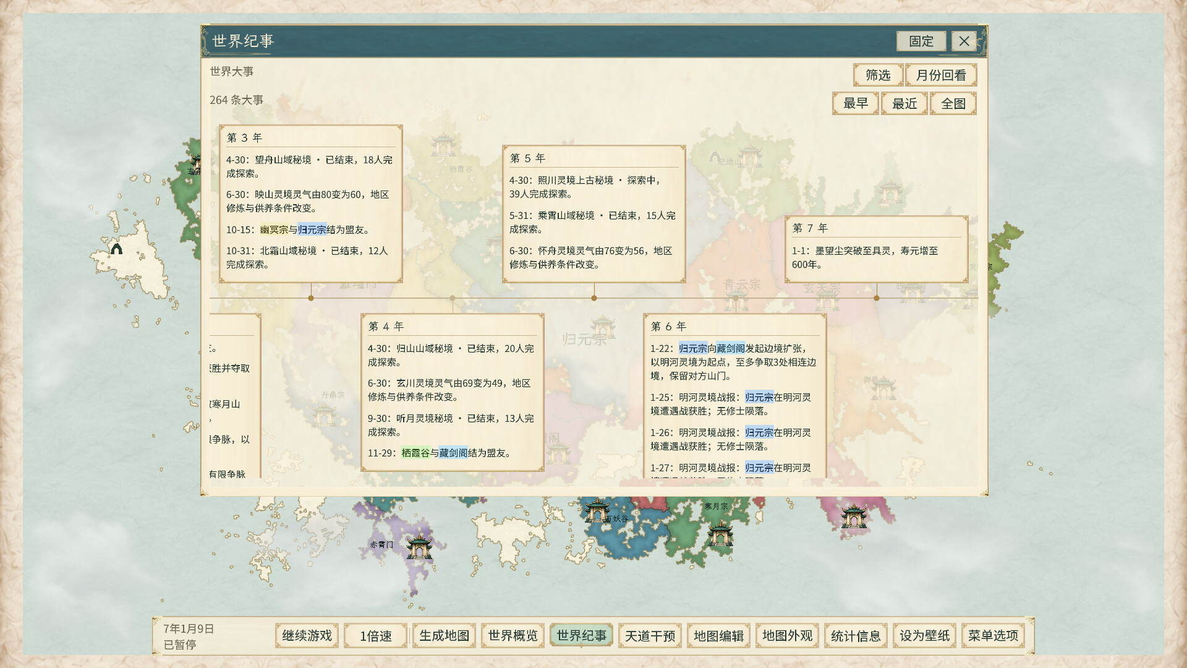The image size is (1187, 668).
Task: Open 菜单选项 menu options
Action: pyautogui.click(x=993, y=635)
